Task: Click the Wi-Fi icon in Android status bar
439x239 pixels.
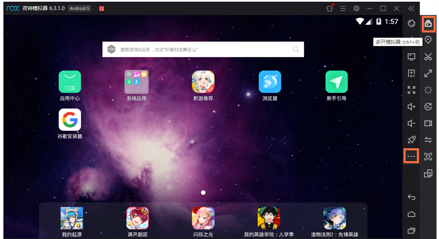Action: (x=360, y=21)
